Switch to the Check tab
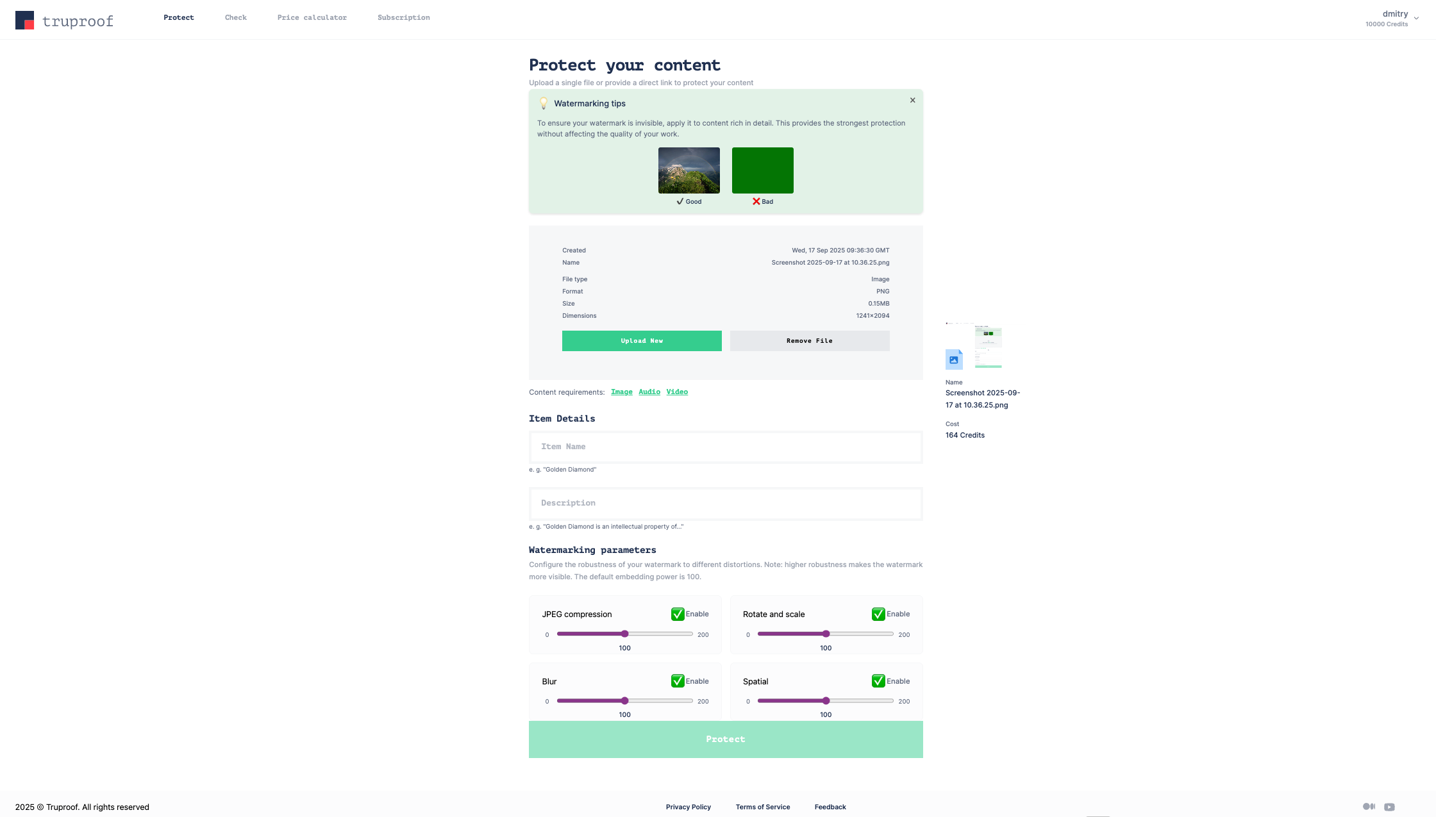This screenshot has height=817, width=1436. (236, 18)
